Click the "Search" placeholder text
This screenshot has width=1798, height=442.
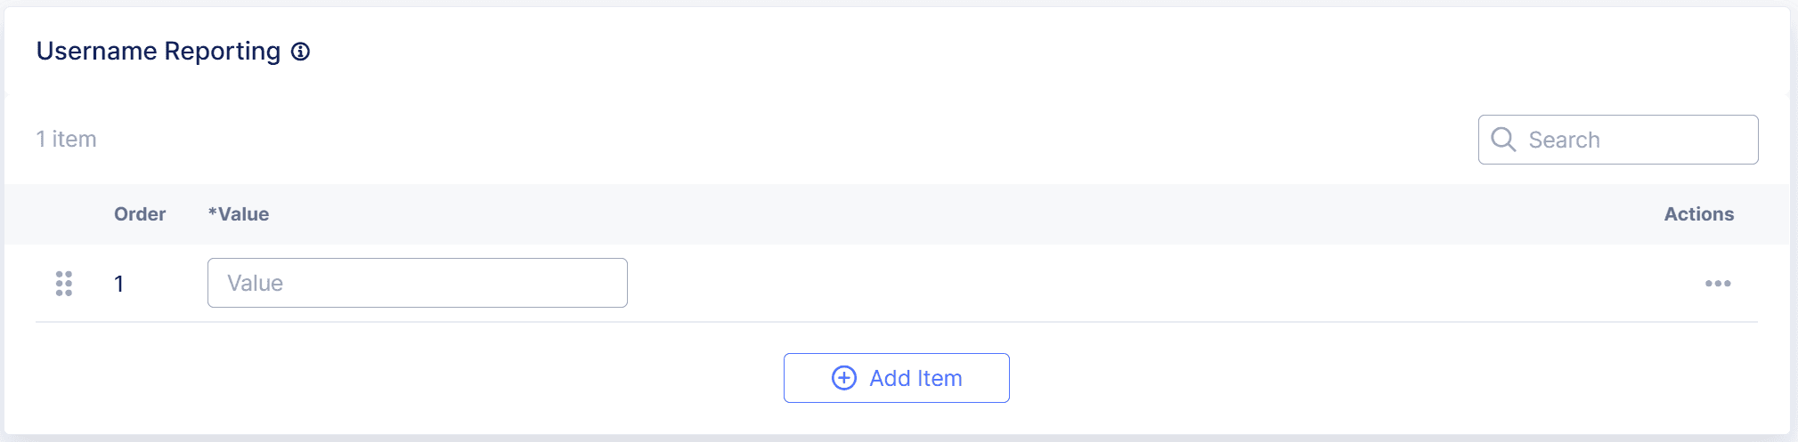pos(1564,140)
